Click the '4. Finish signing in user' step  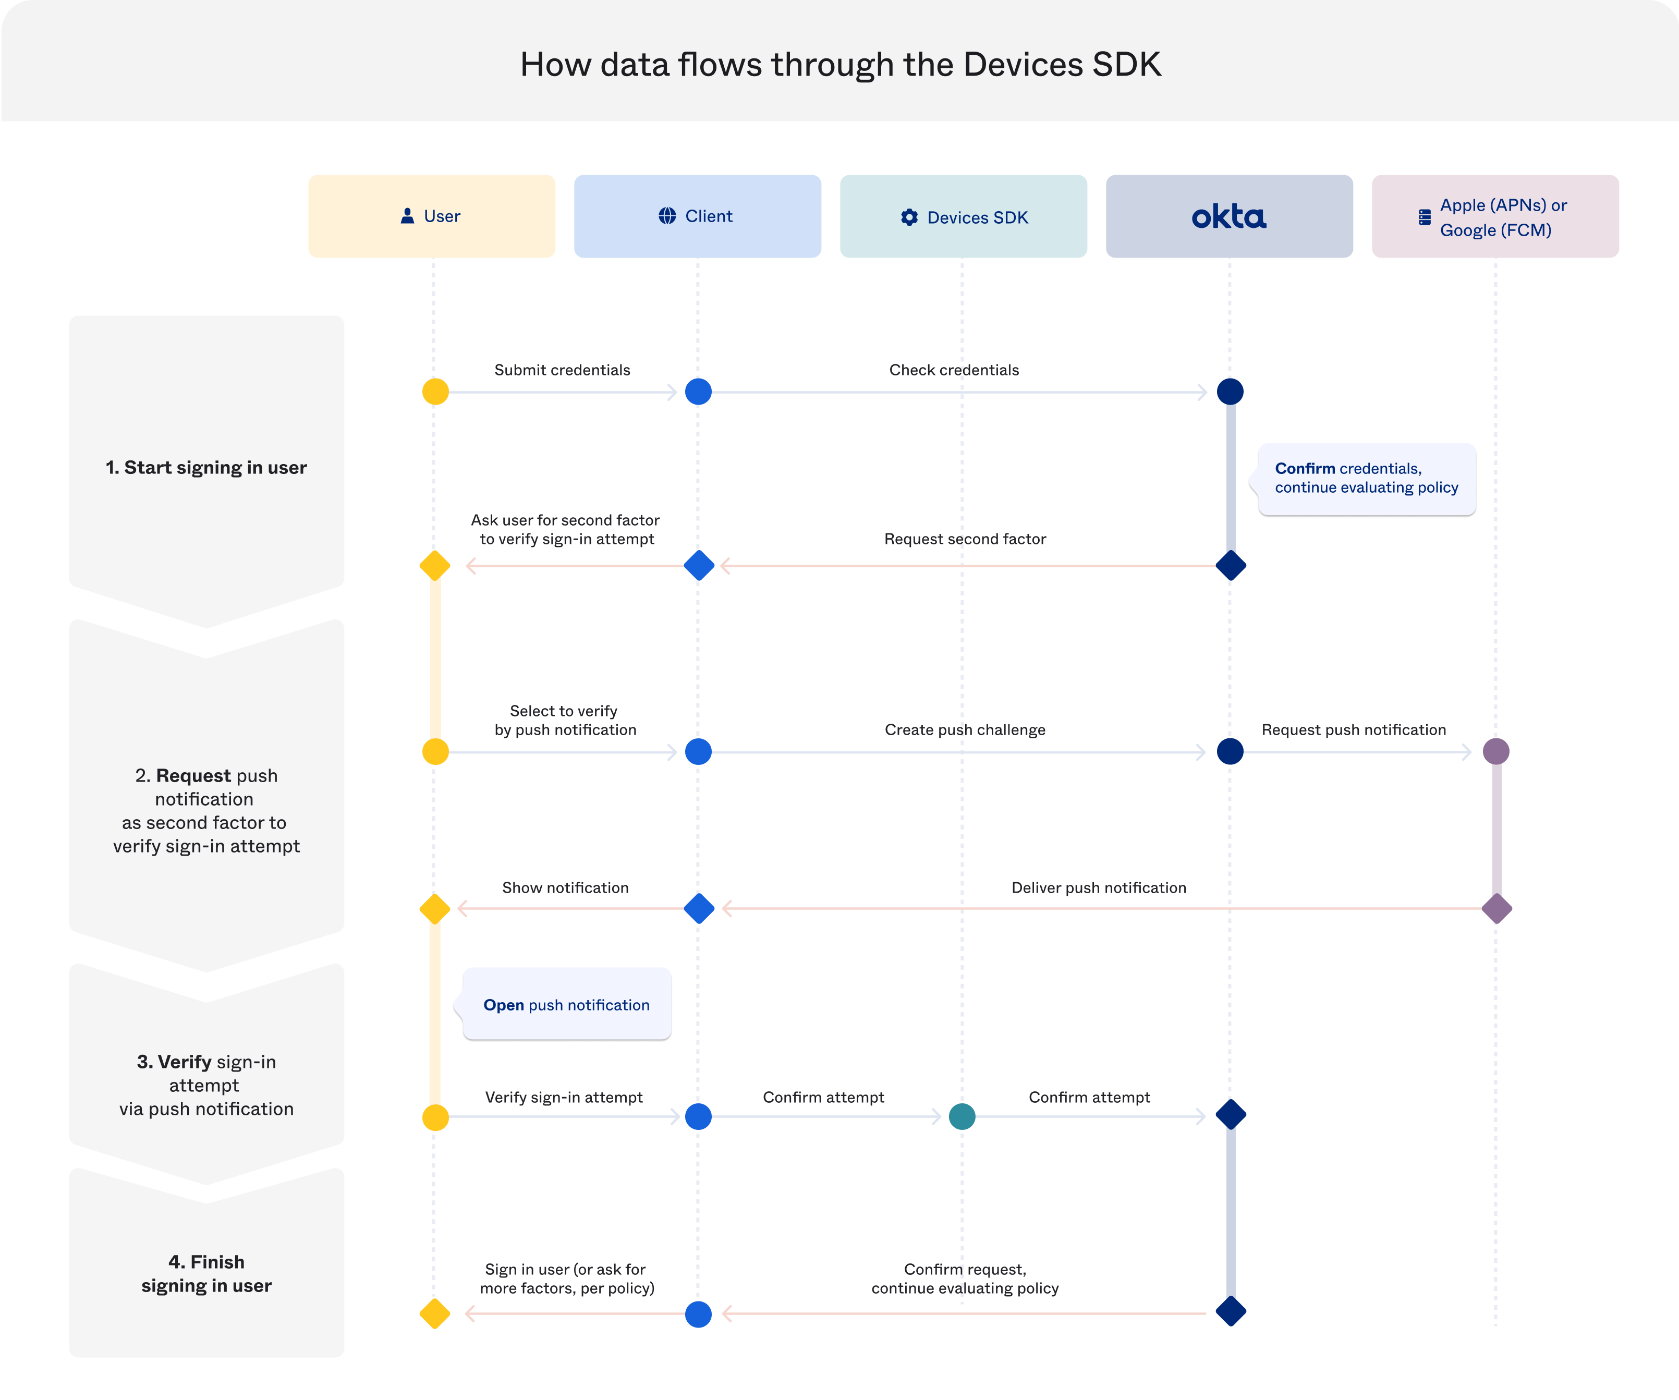pos(206,1274)
